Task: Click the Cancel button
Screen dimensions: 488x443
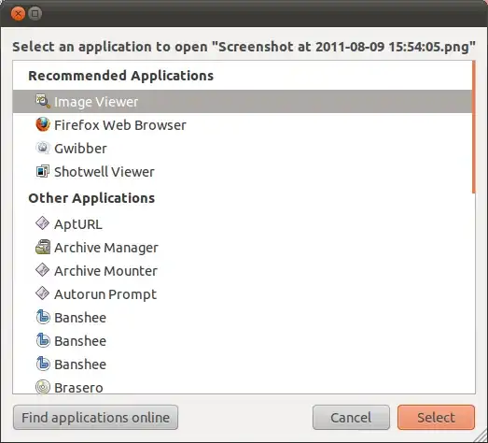Action: 351,418
